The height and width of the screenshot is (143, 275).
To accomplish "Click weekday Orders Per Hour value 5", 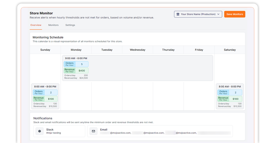I will pyautogui.click(x=82, y=64).
